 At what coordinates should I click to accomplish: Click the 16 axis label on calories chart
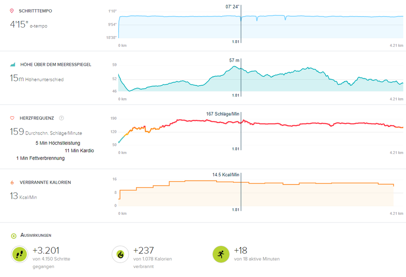tap(115, 179)
